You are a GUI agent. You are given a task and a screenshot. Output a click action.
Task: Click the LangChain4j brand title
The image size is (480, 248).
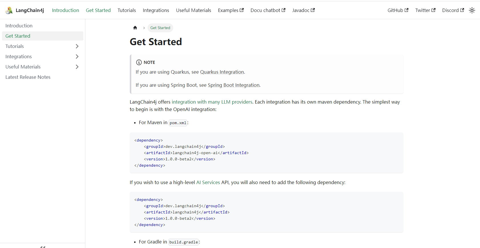point(30,10)
